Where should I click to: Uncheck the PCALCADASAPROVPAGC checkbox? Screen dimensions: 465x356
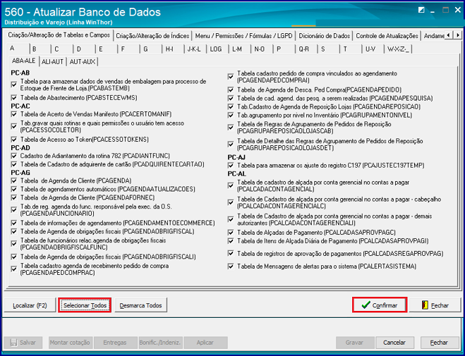pyautogui.click(x=231, y=233)
